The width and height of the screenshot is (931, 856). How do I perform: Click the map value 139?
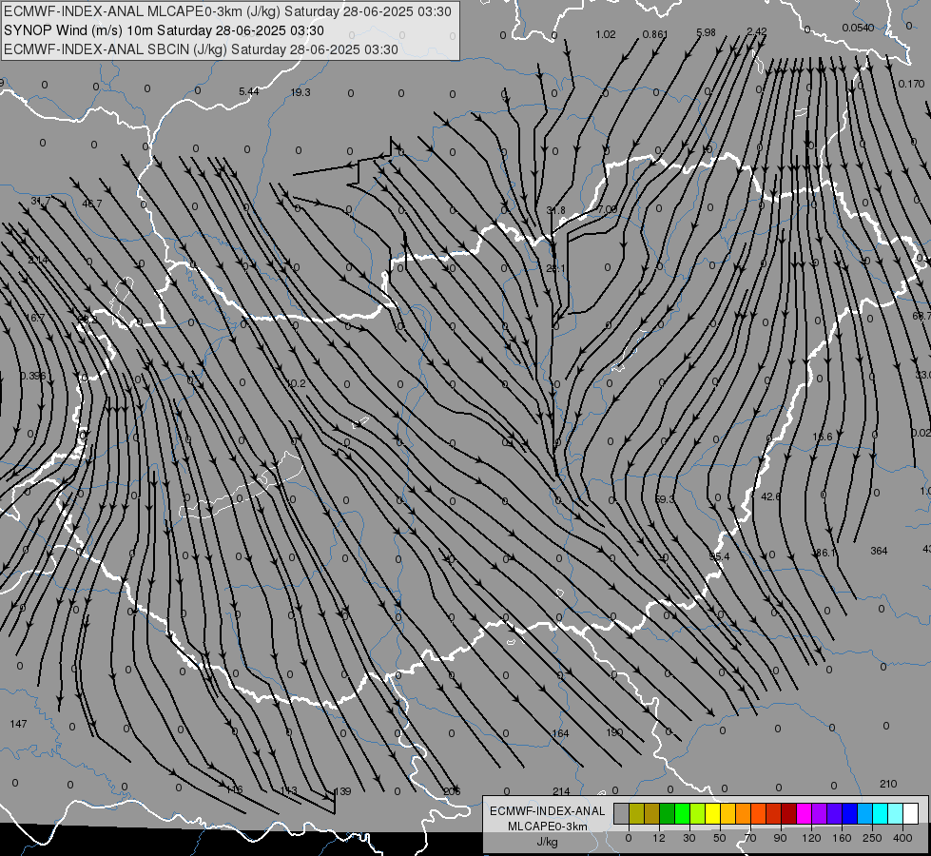(342, 791)
